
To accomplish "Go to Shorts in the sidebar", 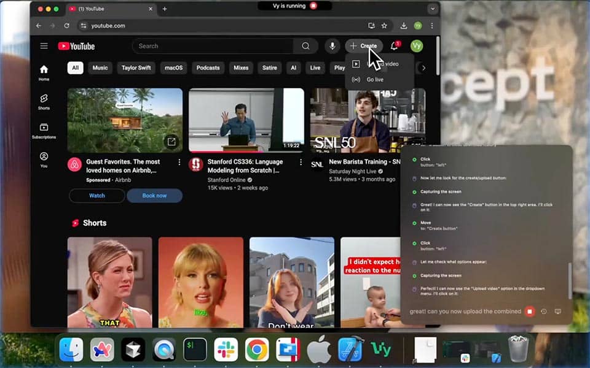I will point(44,102).
